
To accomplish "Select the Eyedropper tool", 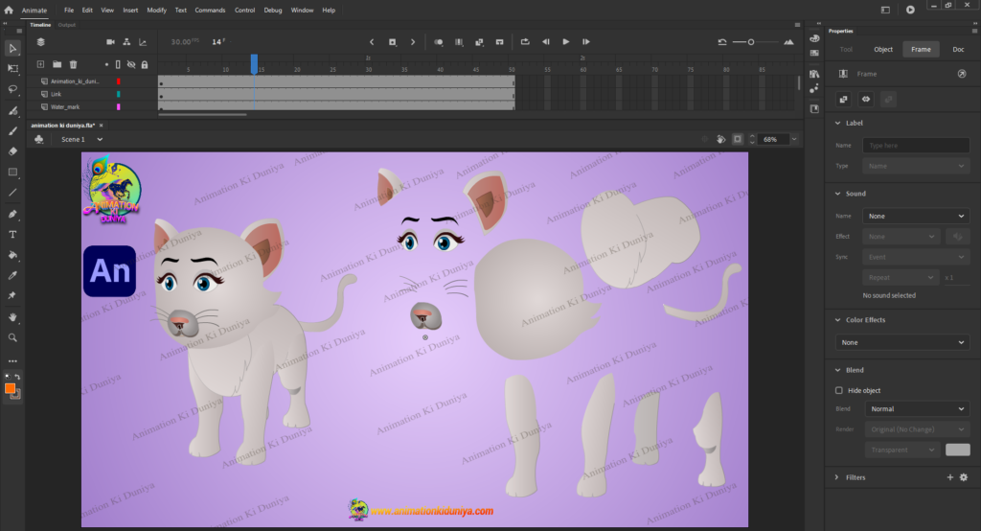I will point(12,275).
